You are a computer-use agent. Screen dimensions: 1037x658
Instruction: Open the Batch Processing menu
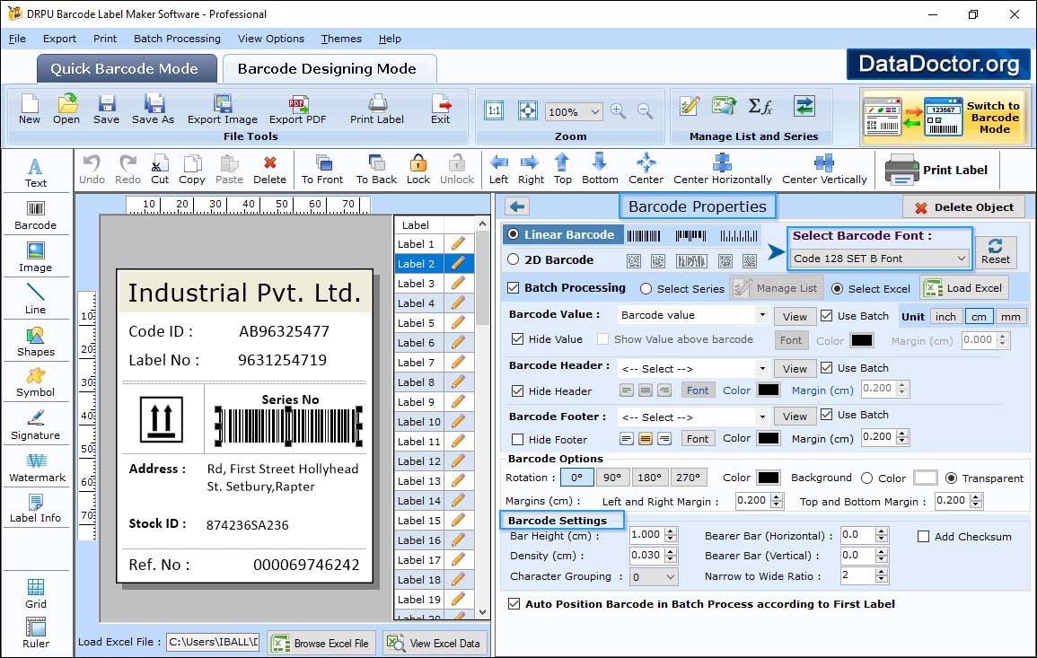pos(177,39)
